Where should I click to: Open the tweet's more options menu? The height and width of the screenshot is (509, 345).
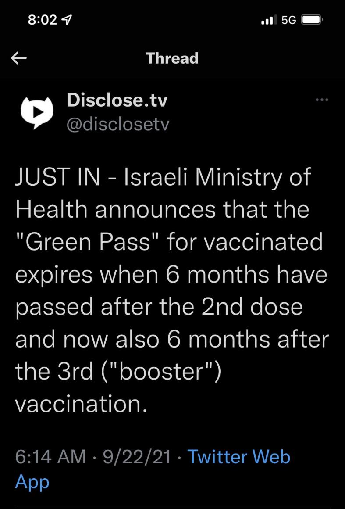321,100
